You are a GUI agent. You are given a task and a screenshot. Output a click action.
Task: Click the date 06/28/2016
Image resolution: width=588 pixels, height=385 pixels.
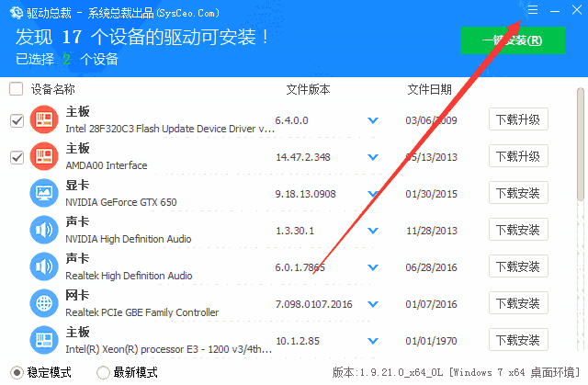tap(431, 267)
